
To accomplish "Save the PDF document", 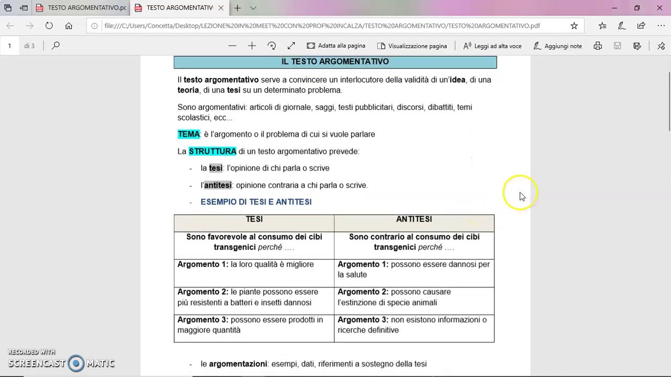I will coord(618,46).
